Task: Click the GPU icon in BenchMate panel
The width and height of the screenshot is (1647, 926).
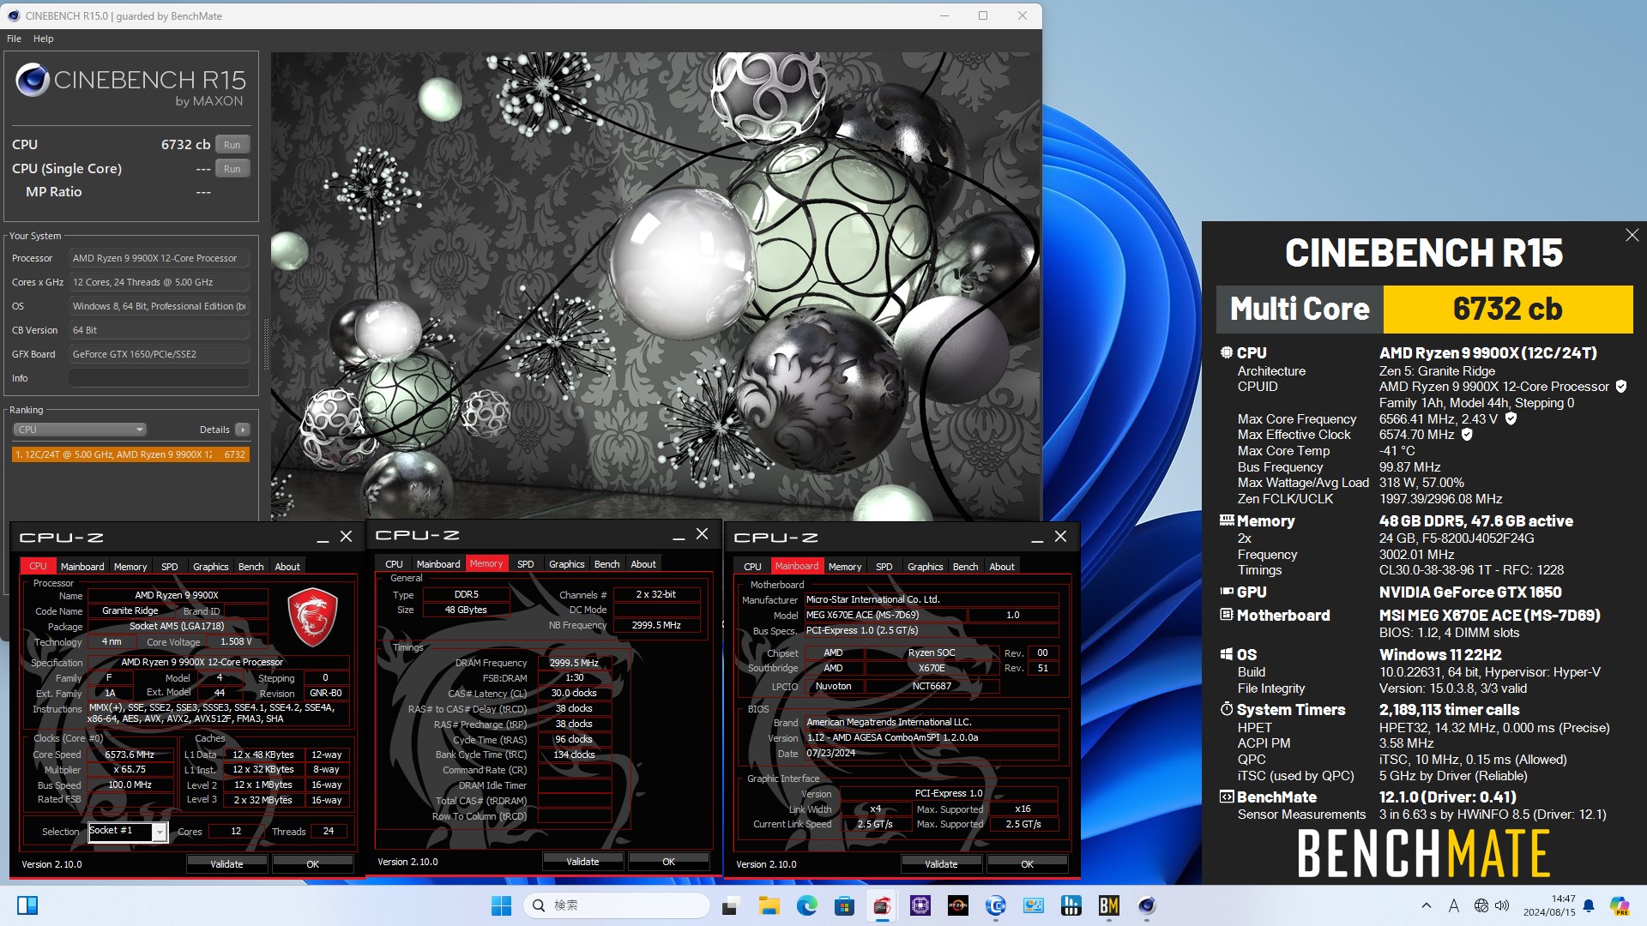Action: (1227, 592)
